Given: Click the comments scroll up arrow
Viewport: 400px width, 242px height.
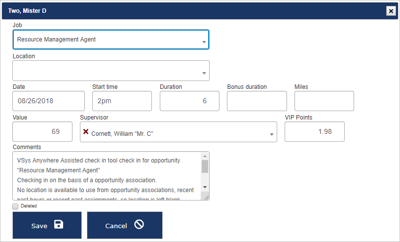Looking at the screenshot, I should (205, 156).
